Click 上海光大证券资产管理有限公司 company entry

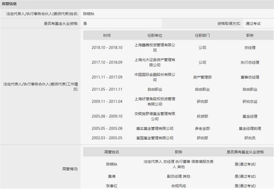(155, 62)
